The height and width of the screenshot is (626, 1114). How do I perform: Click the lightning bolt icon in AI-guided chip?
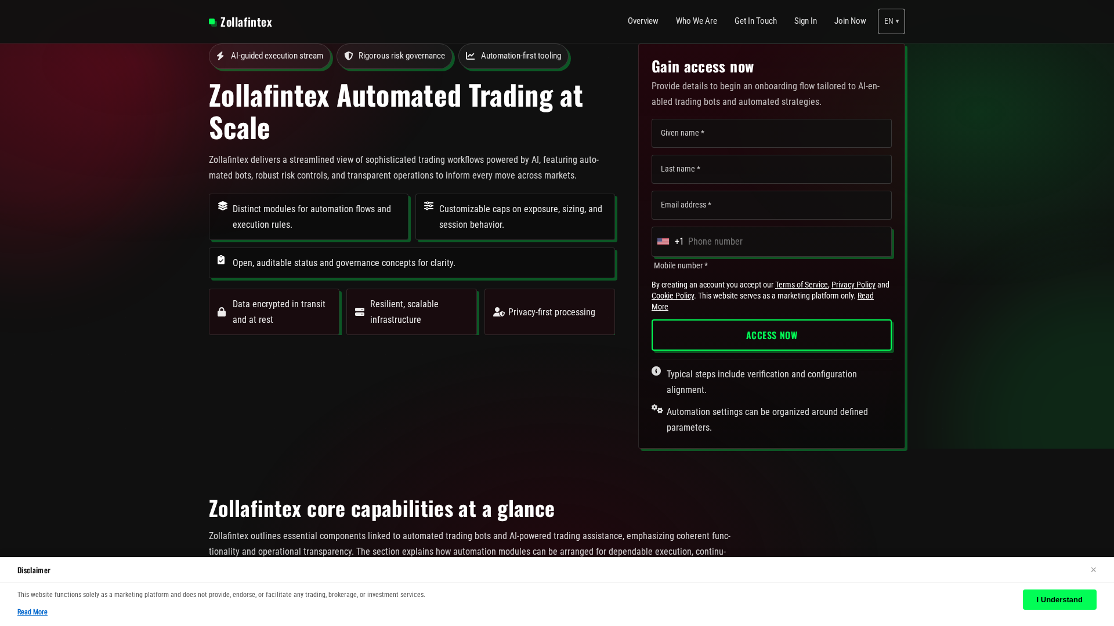coord(220,56)
